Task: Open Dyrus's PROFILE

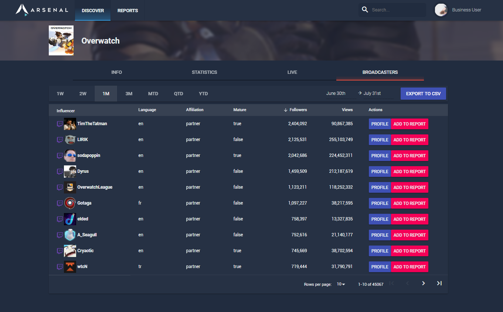Action: (x=380, y=171)
